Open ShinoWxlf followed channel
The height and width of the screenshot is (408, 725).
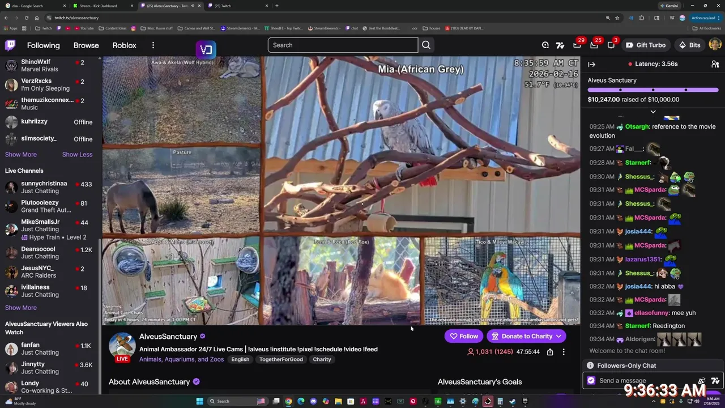click(x=50, y=66)
